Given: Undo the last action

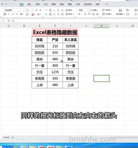Looking at the screenshot, I should (x=6, y=4).
